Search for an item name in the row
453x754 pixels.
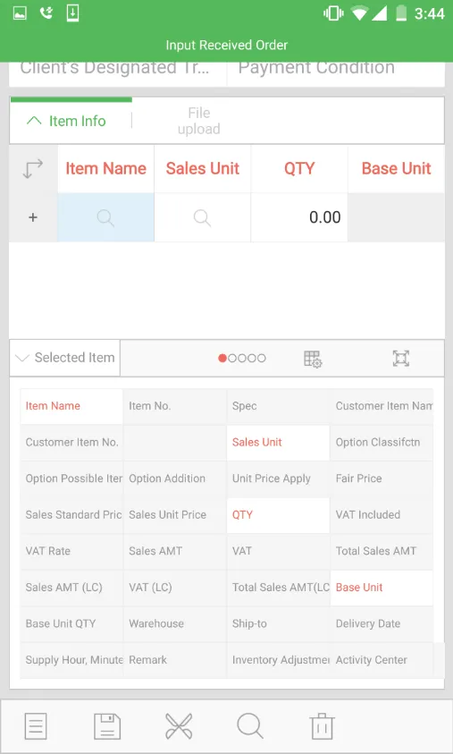pyautogui.click(x=105, y=217)
